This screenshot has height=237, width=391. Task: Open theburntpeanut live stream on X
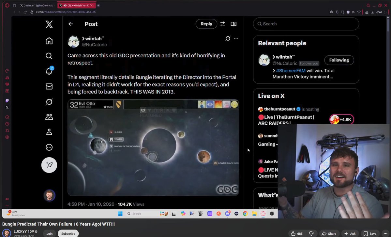point(289,120)
